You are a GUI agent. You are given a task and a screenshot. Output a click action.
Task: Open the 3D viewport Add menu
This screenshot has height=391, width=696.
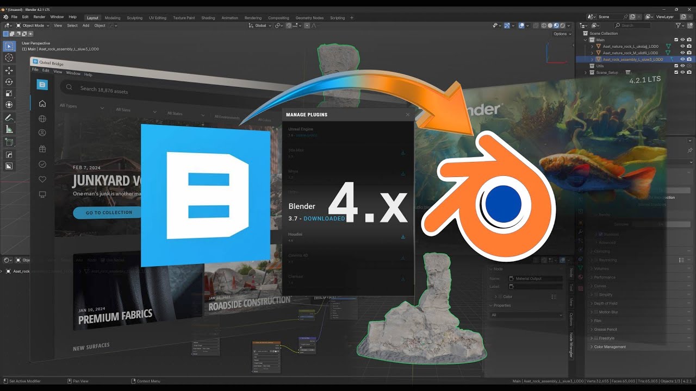(86, 26)
